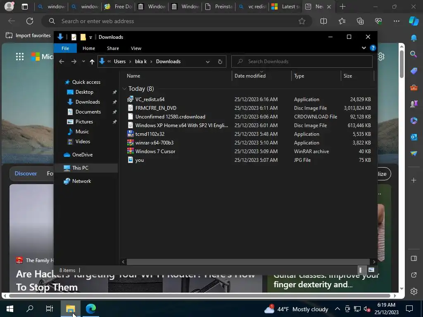423x317 pixels.
Task: Open the weather widget on taskbar
Action: pyautogui.click(x=296, y=309)
